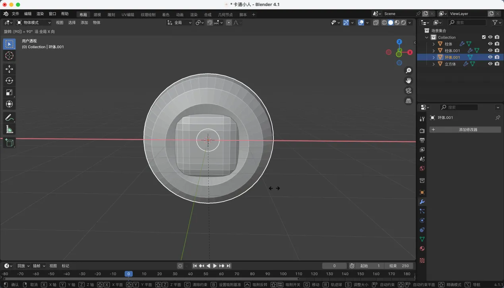The width and height of the screenshot is (504, 288).
Task: Click the zoom magnifier icon in the viewport
Action: coord(408,70)
